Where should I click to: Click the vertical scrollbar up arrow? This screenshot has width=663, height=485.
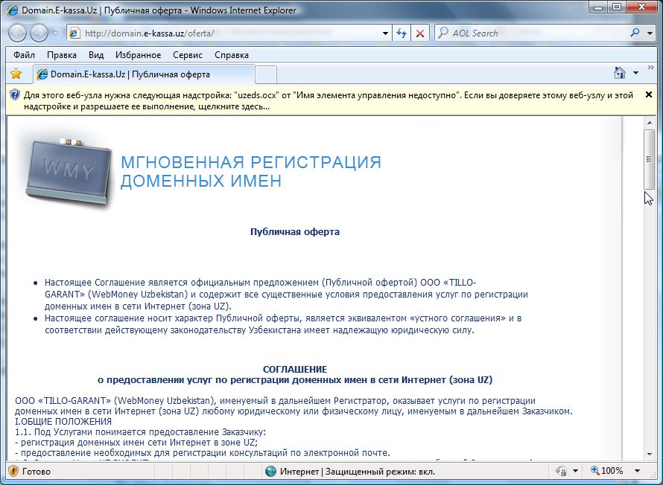(649, 123)
